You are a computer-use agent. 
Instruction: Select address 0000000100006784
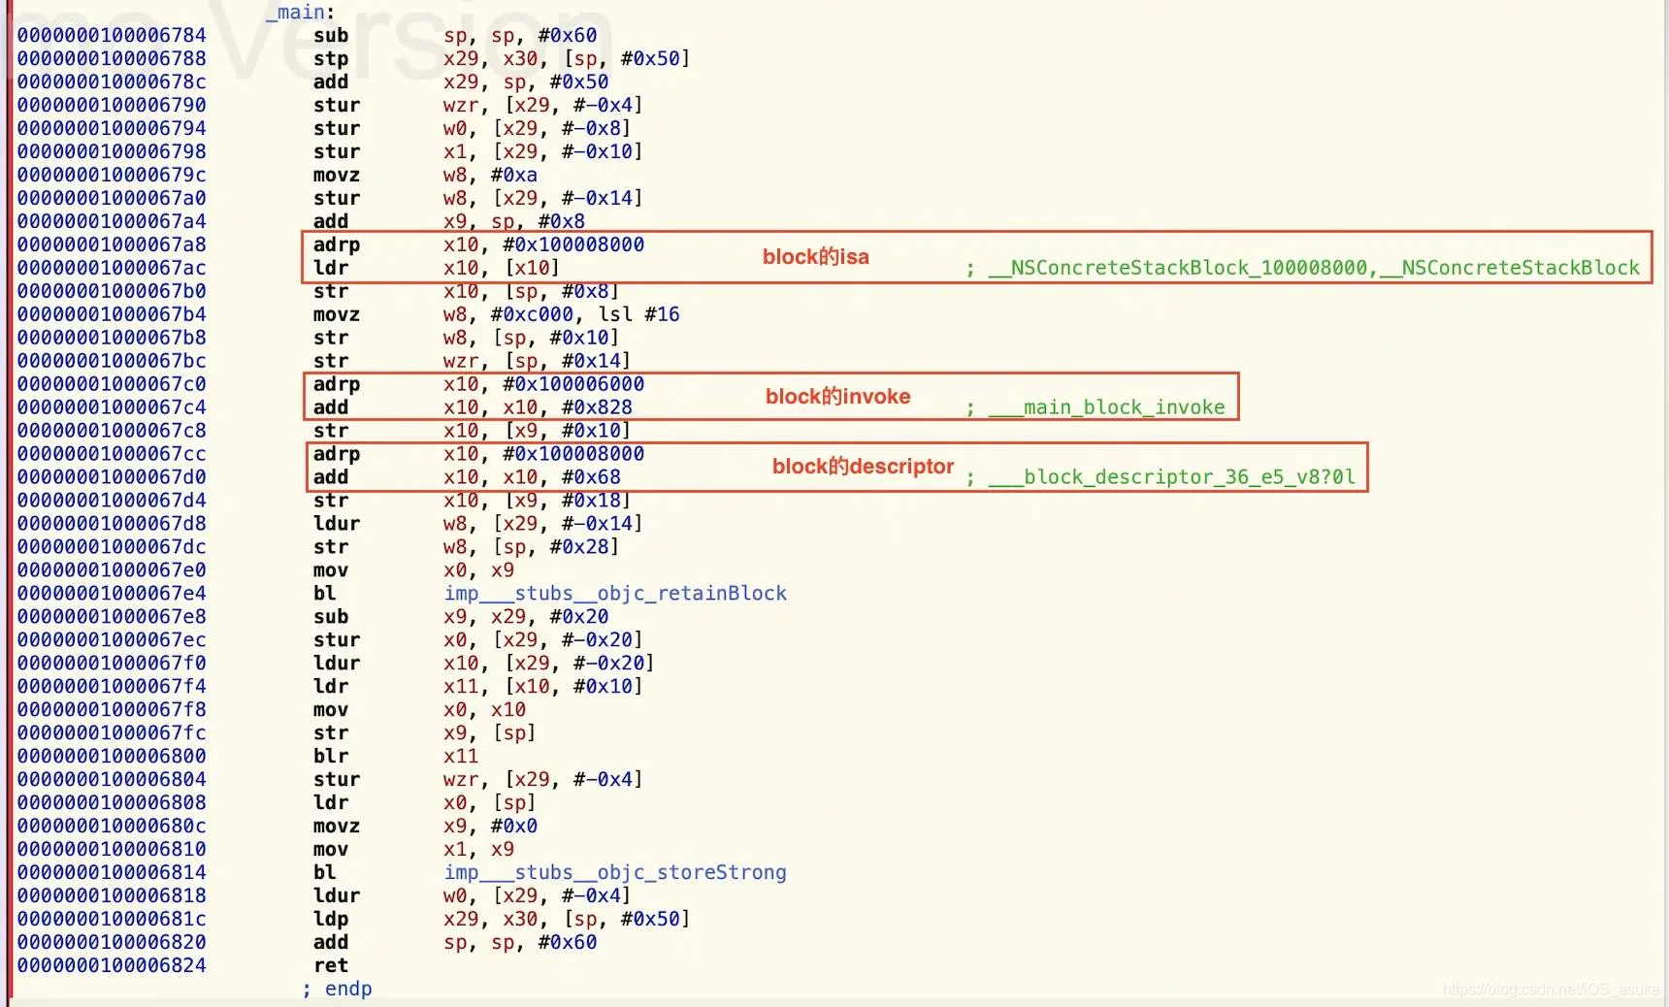[x=112, y=35]
